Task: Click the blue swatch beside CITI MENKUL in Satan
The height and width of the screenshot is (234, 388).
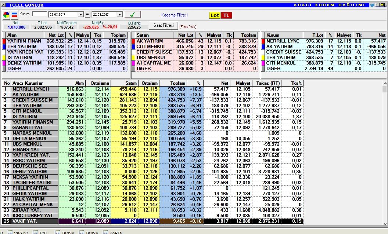Action: click(133, 47)
